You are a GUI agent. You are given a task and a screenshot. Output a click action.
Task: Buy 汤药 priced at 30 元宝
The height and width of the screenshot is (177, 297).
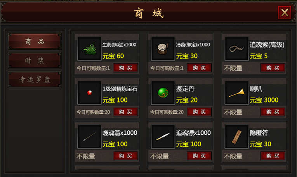point(199,68)
